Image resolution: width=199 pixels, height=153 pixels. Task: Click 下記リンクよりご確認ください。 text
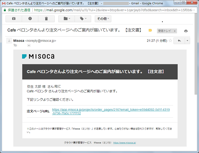pyautogui.click(x=50, y=100)
